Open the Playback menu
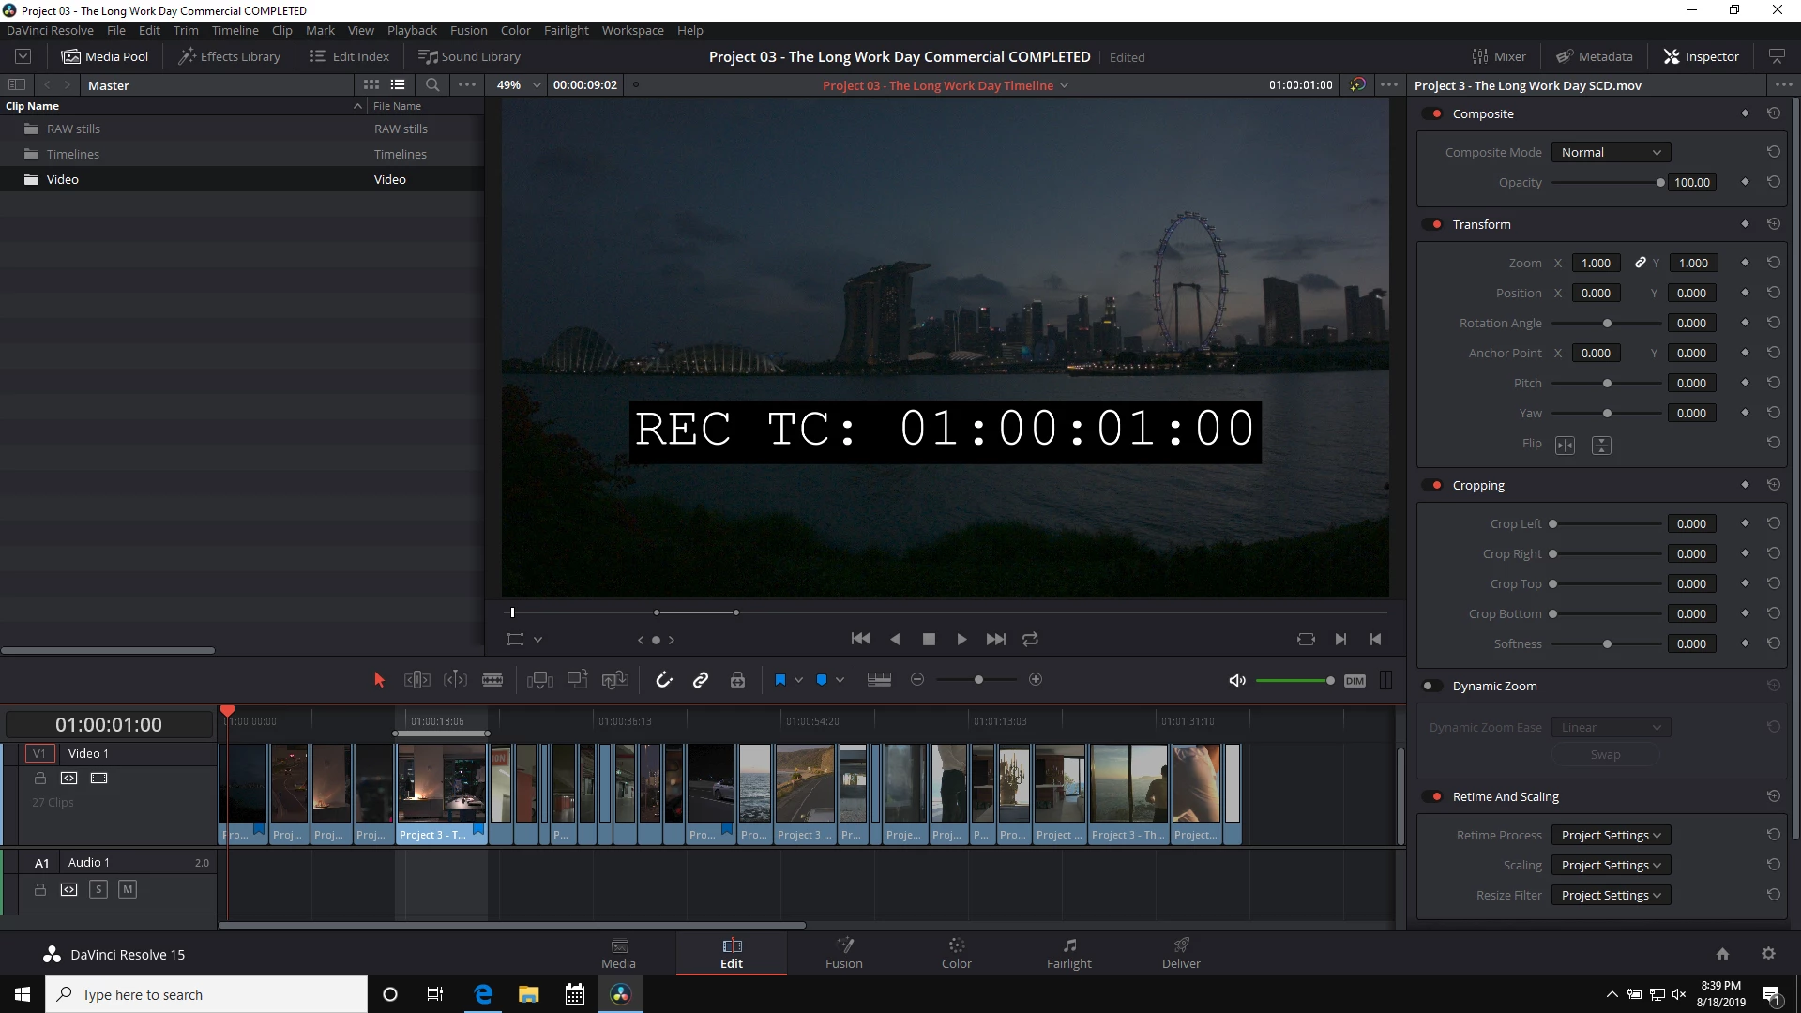Viewport: 1801px width, 1013px height. coord(412,30)
